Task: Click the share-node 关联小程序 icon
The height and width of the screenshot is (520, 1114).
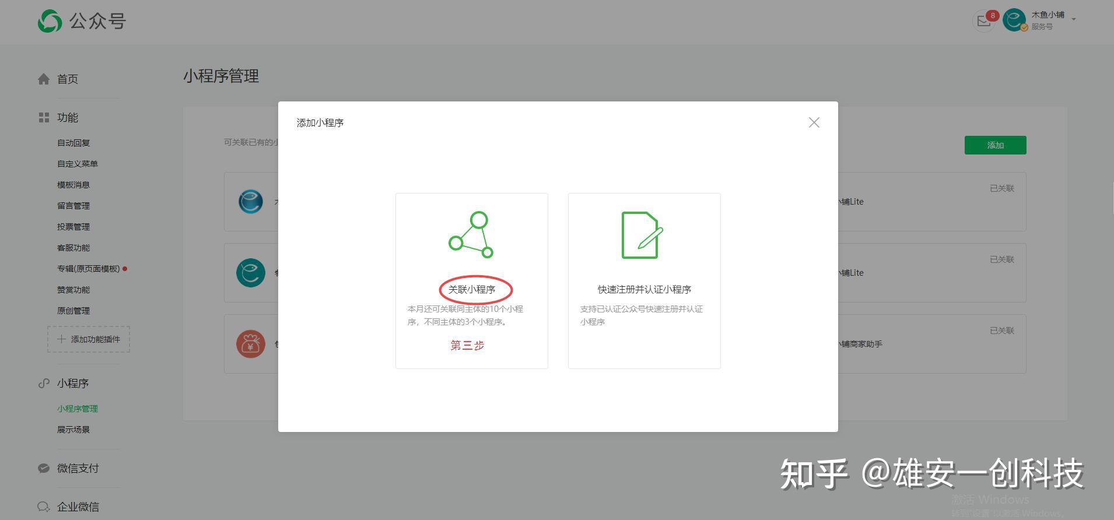Action: 471,235
